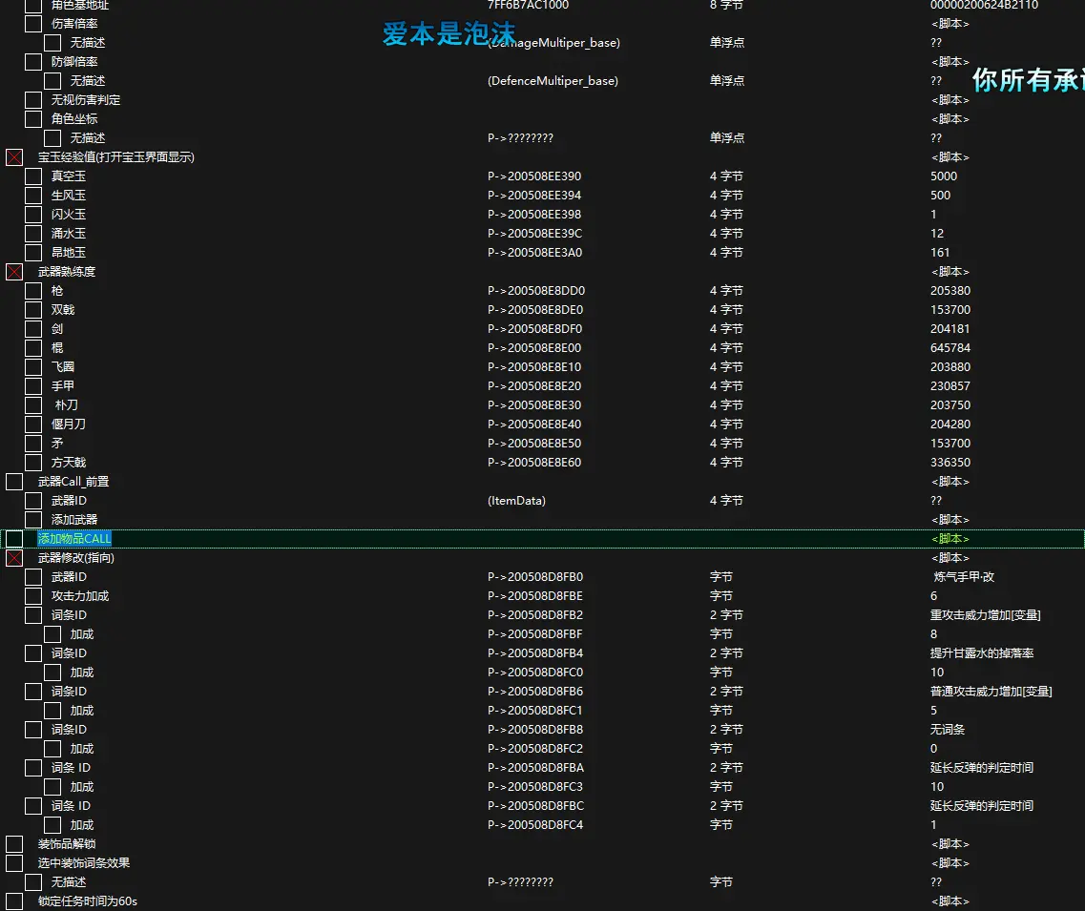Screen dimensions: 1085x911
Task: Check the 涌水玉 entry
Action: point(33,233)
